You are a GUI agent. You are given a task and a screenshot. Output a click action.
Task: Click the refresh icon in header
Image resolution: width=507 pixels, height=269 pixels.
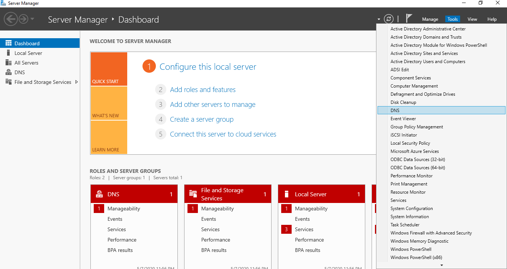point(389,19)
